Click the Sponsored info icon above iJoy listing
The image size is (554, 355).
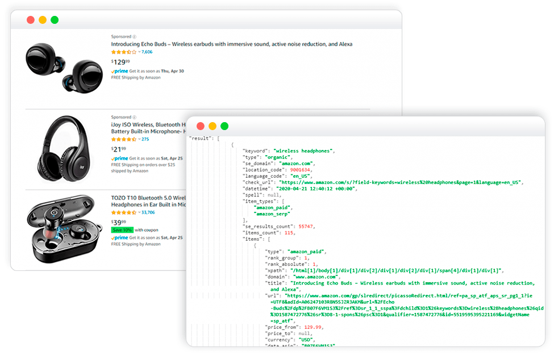(x=134, y=117)
